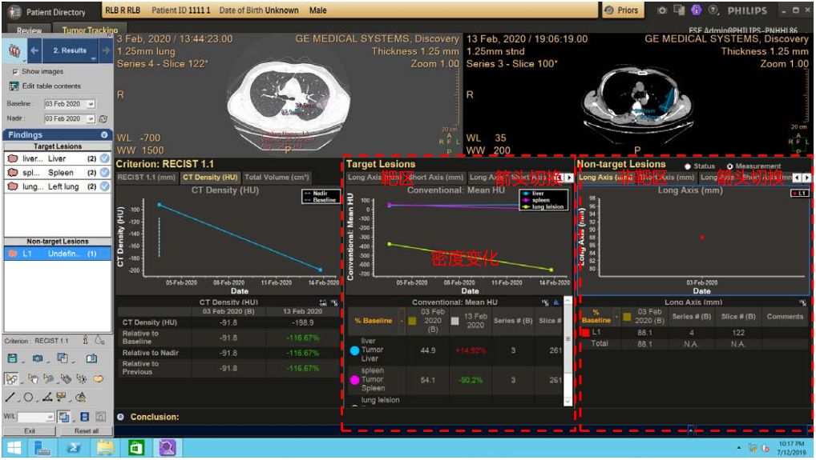
Task: Select the angle measurement tool
Action: pyautogui.click(x=46, y=397)
